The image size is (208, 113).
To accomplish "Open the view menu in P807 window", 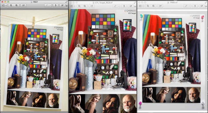I will point(4,5).
